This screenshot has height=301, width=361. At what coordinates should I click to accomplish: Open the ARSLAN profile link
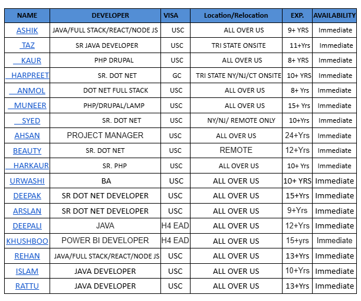27,211
